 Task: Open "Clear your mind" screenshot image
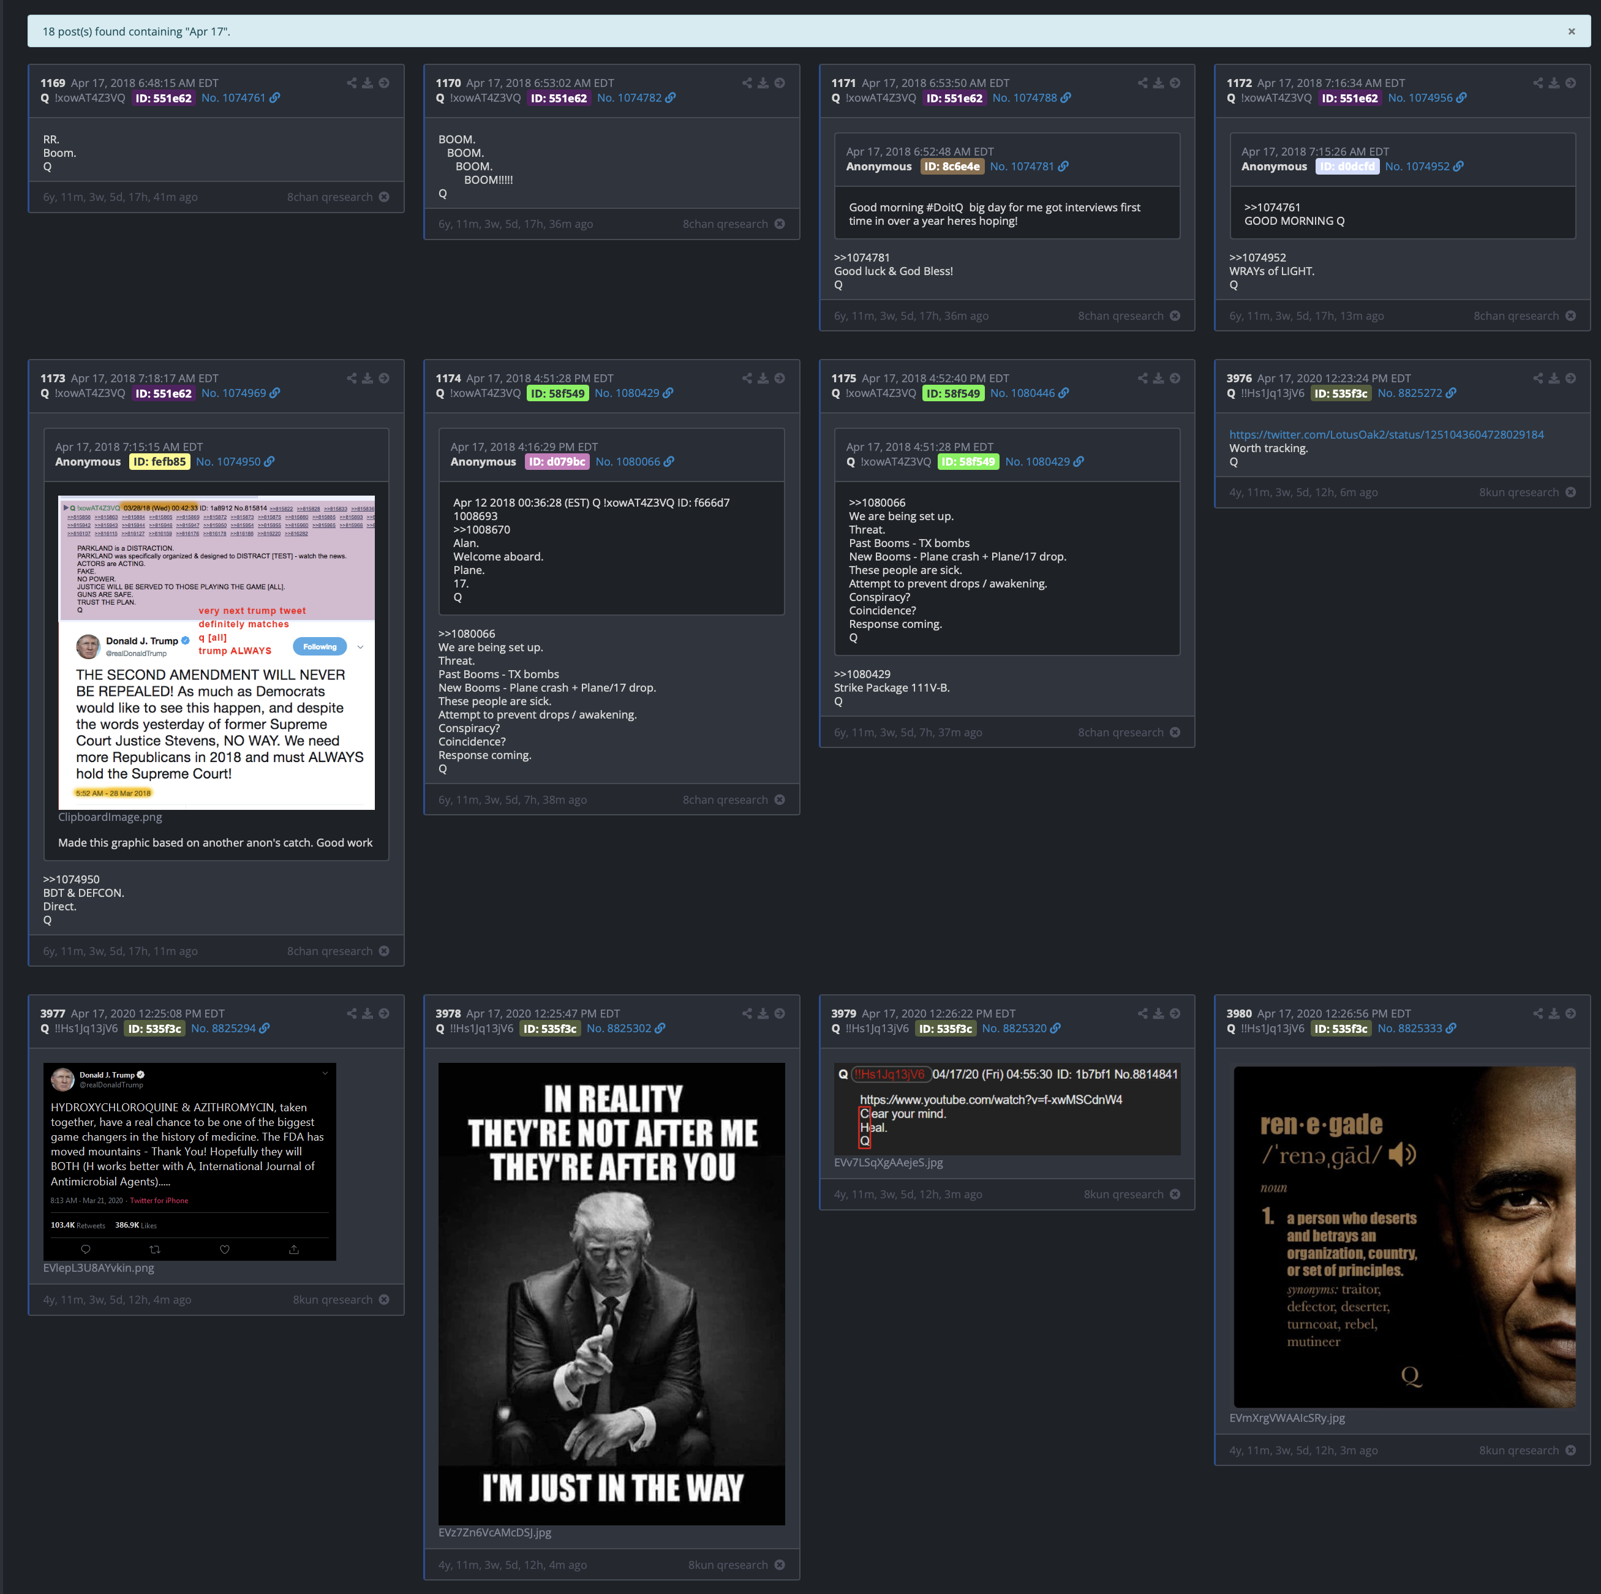[1007, 1109]
